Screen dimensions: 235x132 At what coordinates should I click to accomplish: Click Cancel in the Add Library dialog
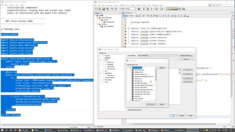[162, 104]
